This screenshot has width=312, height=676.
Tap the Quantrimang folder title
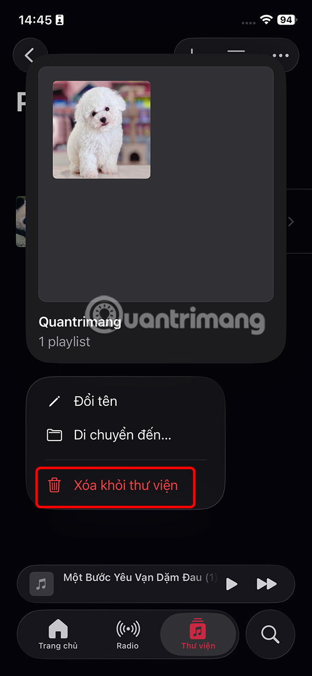coord(80,322)
